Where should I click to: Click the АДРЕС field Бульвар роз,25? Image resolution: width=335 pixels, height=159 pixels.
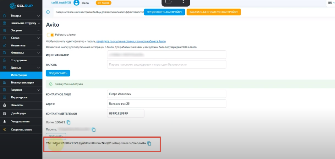(x=167, y=104)
